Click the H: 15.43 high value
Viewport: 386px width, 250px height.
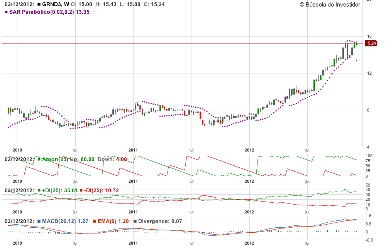[x=106, y=4]
